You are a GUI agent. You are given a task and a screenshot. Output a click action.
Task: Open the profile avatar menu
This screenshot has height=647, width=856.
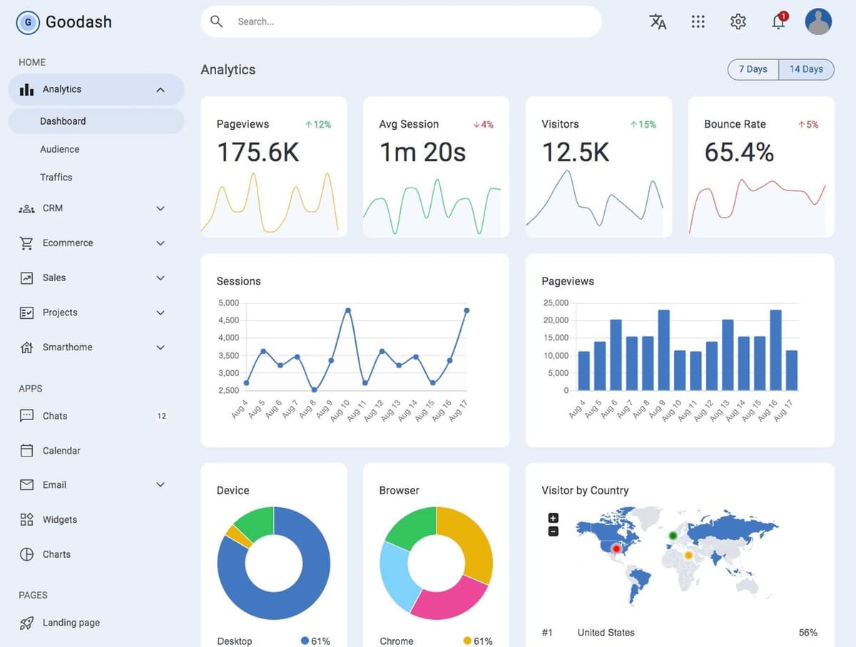818,21
